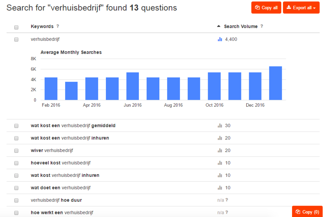
Task: Click the n/a question mark for verhuisbedrijf hoe duur
Action: click(x=227, y=200)
